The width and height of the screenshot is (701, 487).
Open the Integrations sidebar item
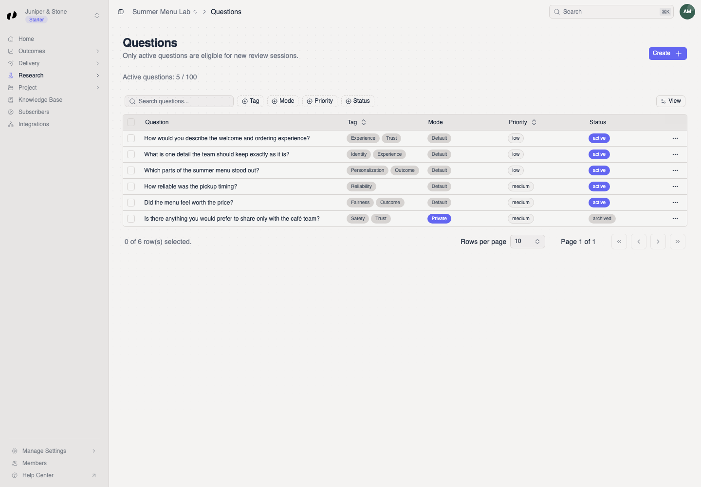[x=54, y=124]
